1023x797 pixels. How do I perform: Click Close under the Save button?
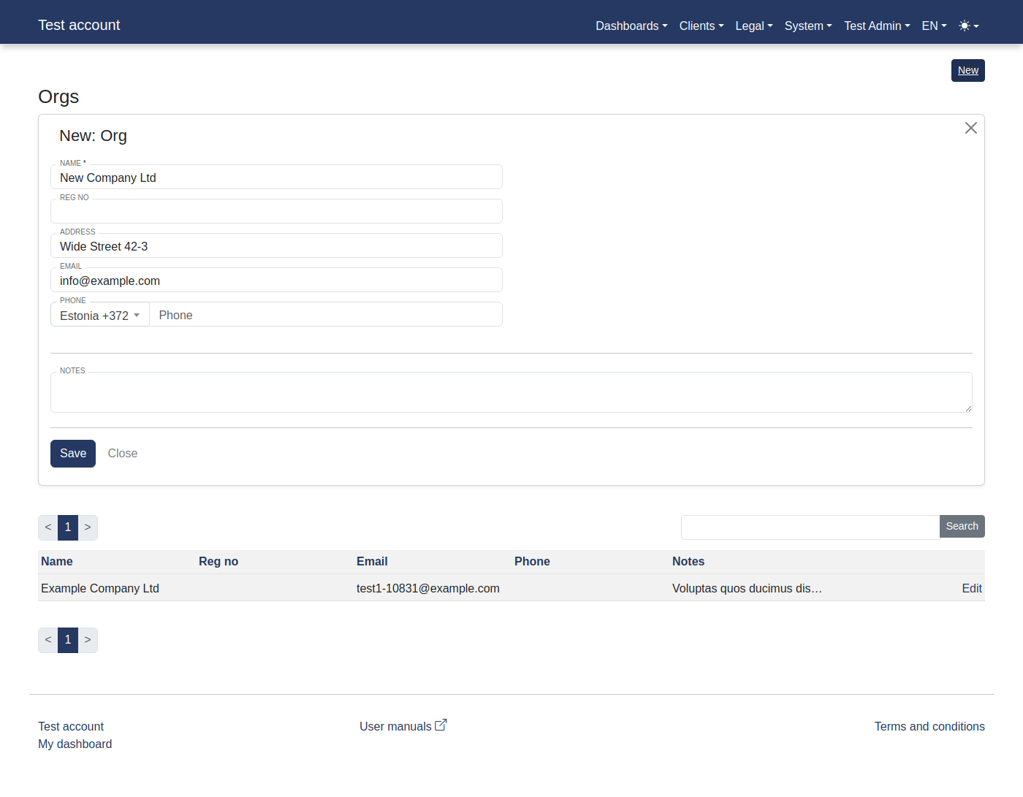click(x=122, y=453)
